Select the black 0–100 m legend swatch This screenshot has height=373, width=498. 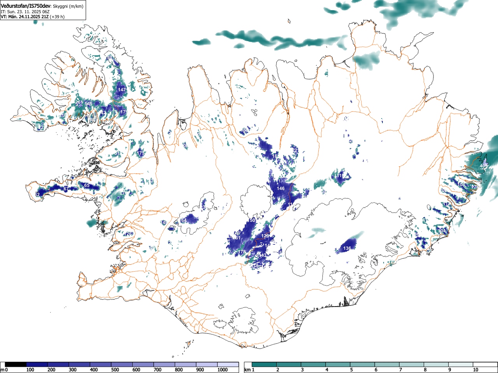[x=16, y=364]
